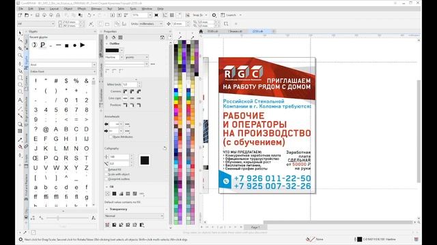The image size is (437, 245).
Task: Click the black calligraphy nib preview swatch
Action: pyautogui.click(x=145, y=161)
